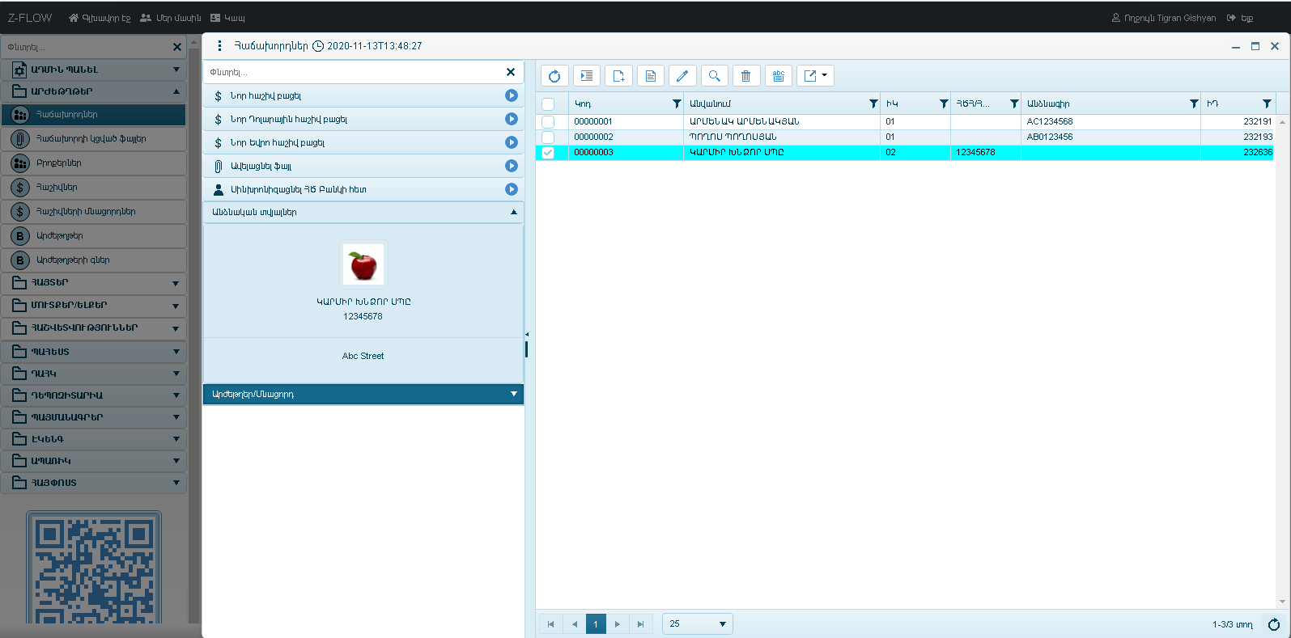Click the refresh icon in the grid toolbar
The image size is (1291, 638).
pos(554,76)
